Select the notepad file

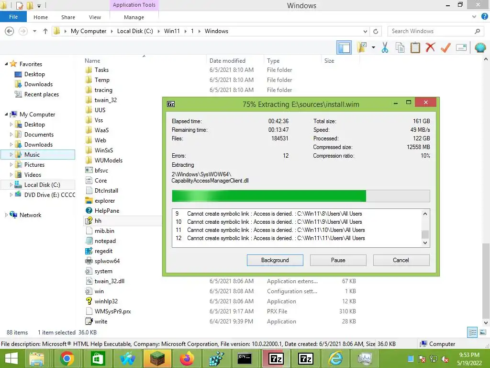click(x=105, y=241)
